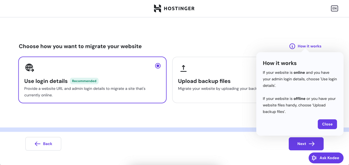This screenshot has width=349, height=165.
Task: Go Back to previous step
Action: 43,144
